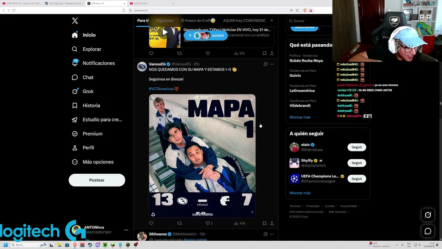The image size is (442, 249).
Task: Click the Postear button
Action: 97,180
